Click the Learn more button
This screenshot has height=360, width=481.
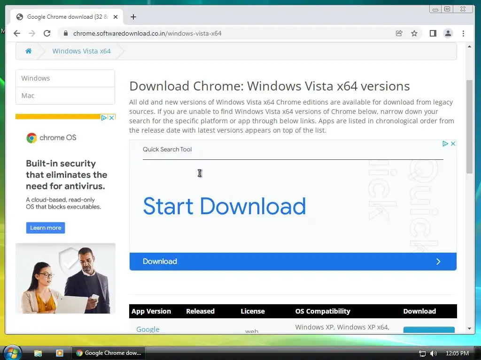tap(46, 228)
